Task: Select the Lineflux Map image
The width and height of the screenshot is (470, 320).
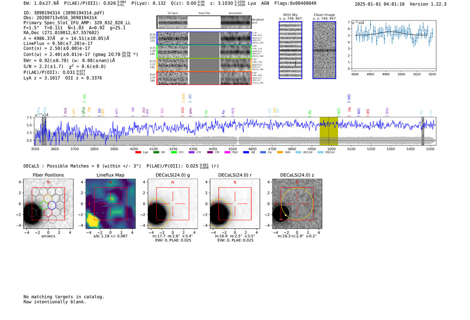Action: coord(110,203)
